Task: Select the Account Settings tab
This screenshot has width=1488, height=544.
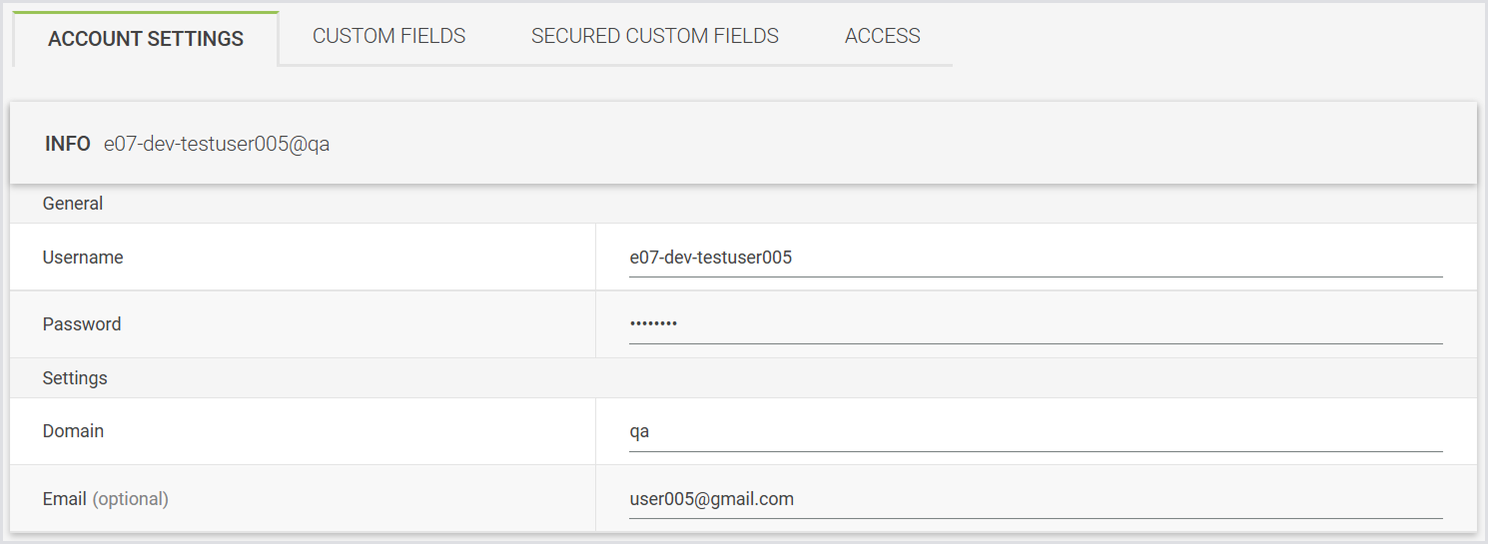Action: pos(146,39)
